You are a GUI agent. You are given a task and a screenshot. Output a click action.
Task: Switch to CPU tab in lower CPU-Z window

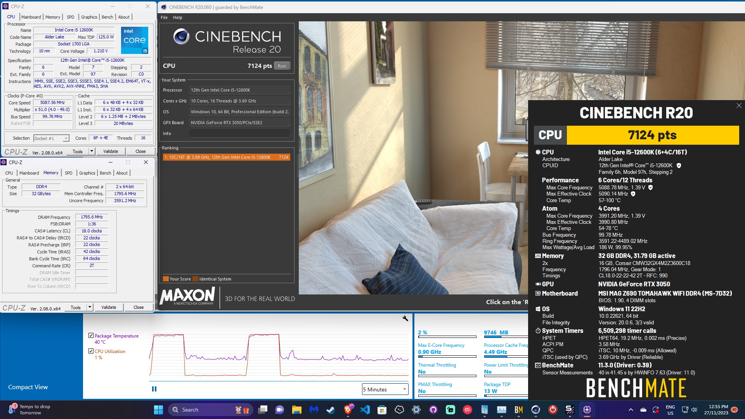point(9,173)
